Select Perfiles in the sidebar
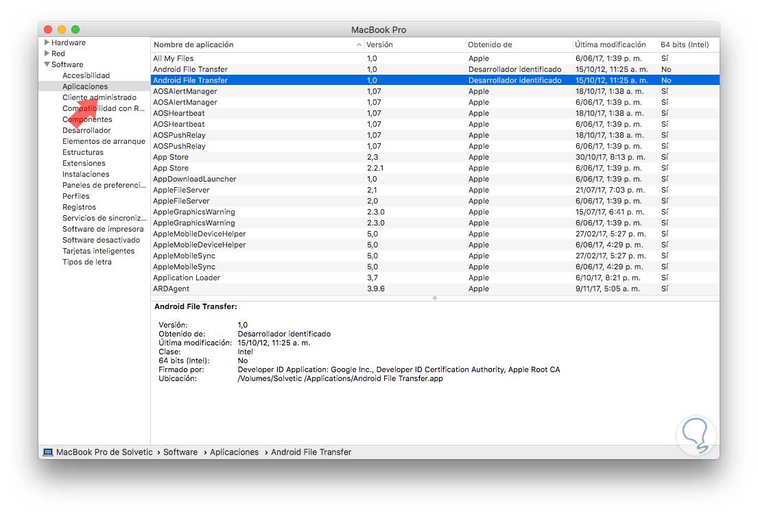Screen dimensions: 758x514 pyautogui.click(x=76, y=196)
